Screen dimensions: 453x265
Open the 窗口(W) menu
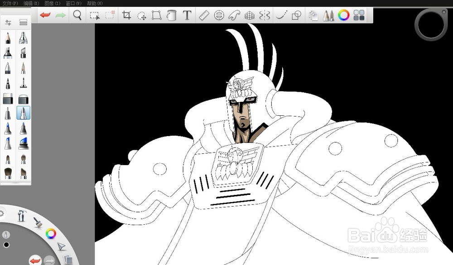point(73,3)
